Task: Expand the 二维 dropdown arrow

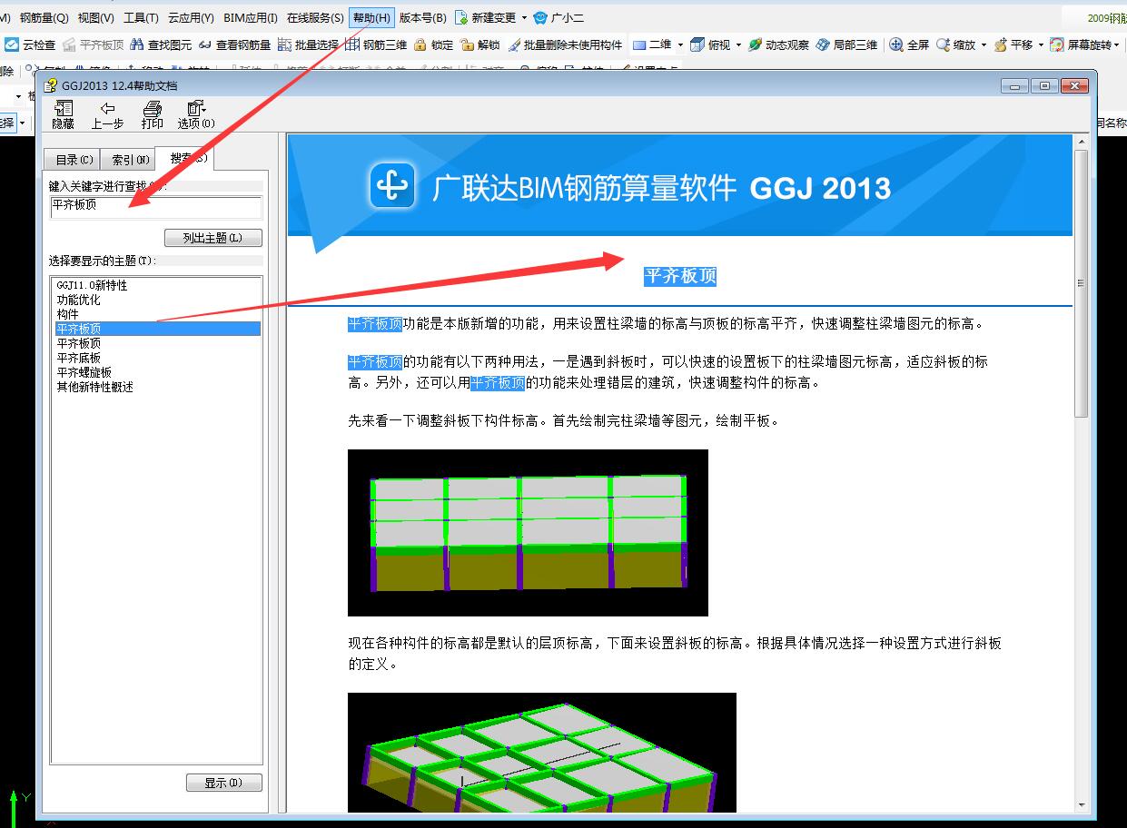Action: coord(679,44)
